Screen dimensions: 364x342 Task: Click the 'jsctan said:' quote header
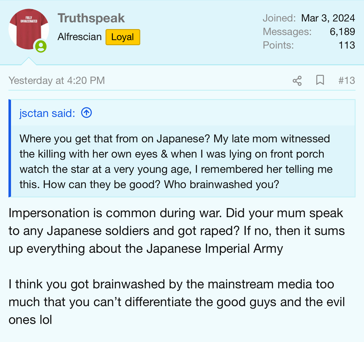click(47, 113)
